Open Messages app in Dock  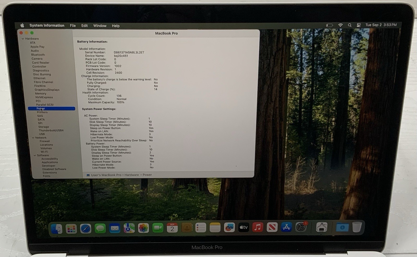pyautogui.click(x=100, y=229)
